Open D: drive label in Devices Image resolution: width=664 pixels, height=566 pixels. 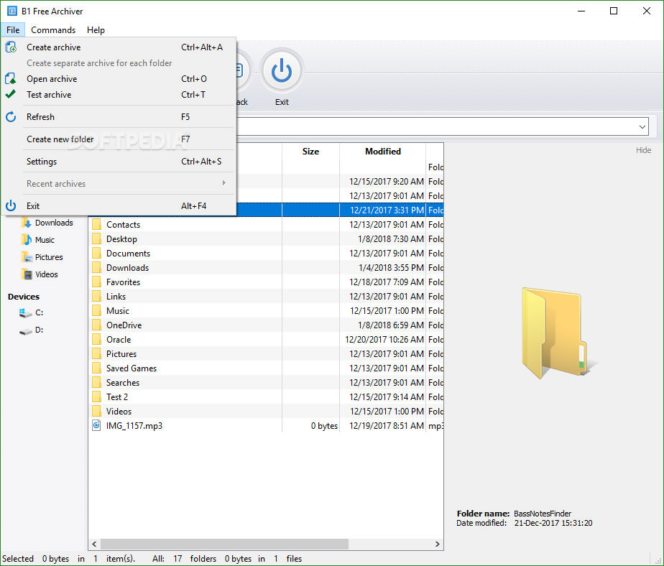pyautogui.click(x=39, y=330)
